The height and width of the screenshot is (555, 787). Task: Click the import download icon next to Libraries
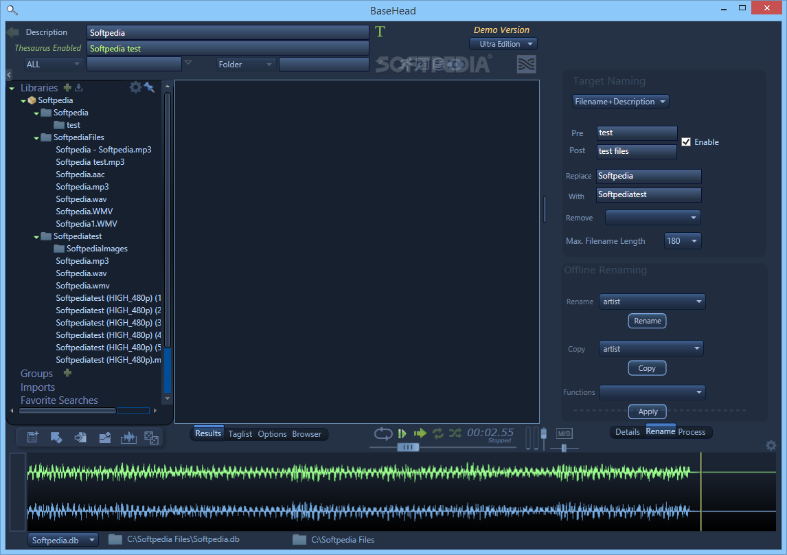click(x=79, y=87)
